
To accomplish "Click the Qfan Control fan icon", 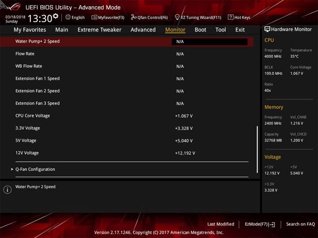I will [x=133, y=17].
